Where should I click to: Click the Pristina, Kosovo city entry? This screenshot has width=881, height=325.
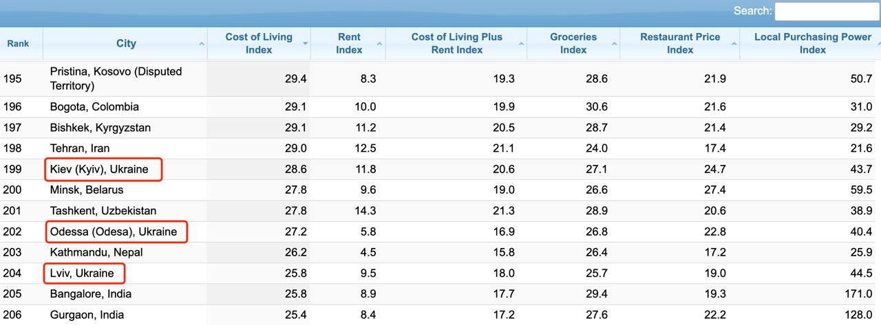[116, 79]
